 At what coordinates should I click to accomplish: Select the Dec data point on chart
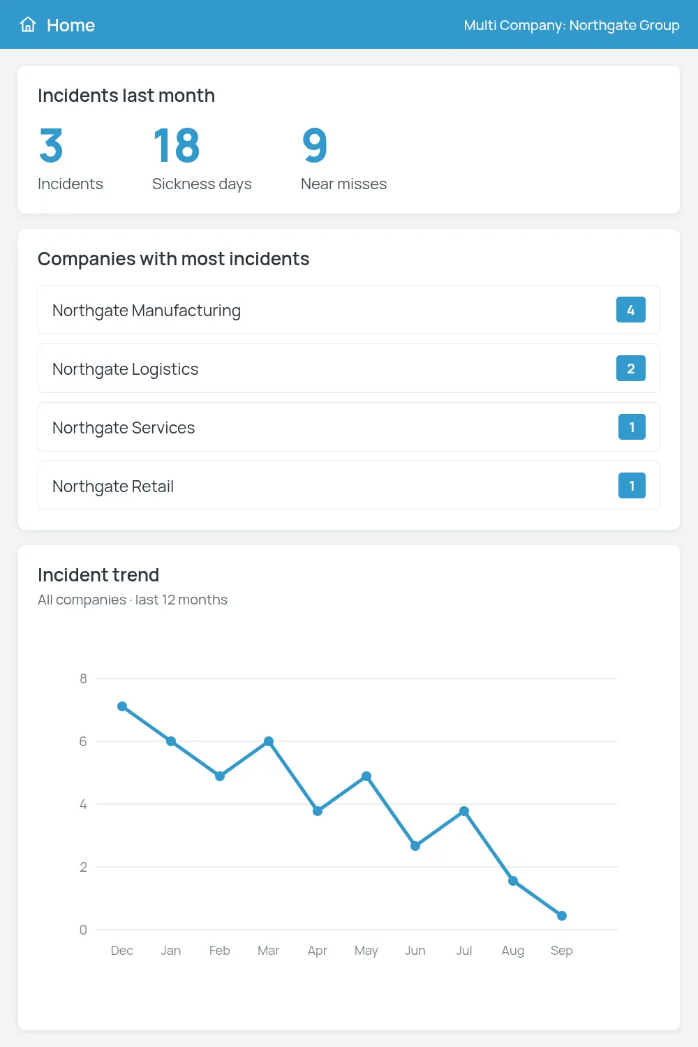tap(122, 706)
